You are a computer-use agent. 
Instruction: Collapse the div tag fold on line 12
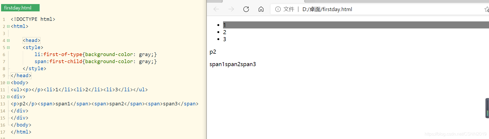[8, 97]
